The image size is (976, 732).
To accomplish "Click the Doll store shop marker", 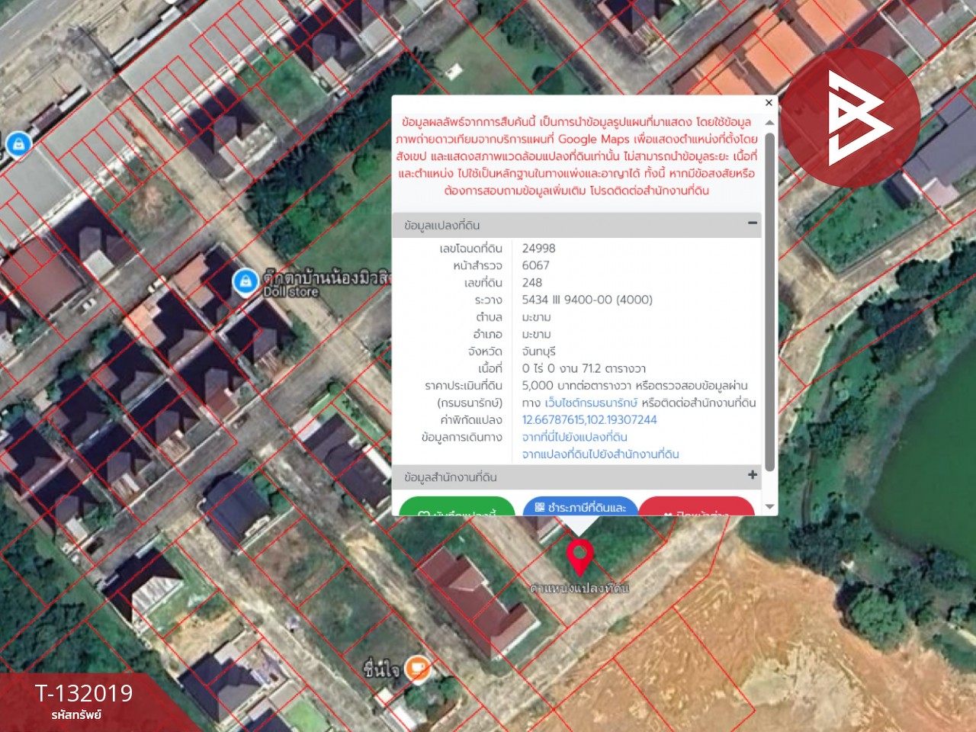I will pyautogui.click(x=245, y=282).
